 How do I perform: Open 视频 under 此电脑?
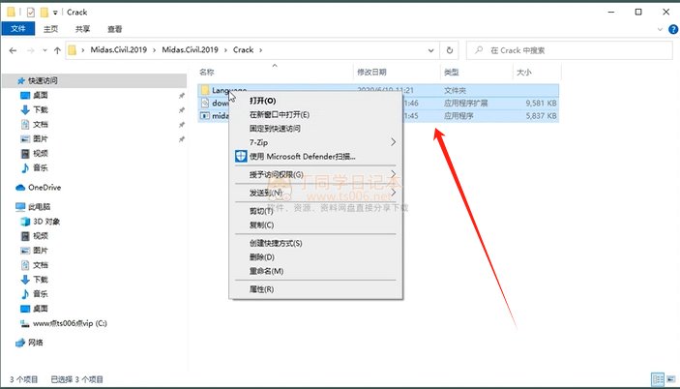coord(41,236)
